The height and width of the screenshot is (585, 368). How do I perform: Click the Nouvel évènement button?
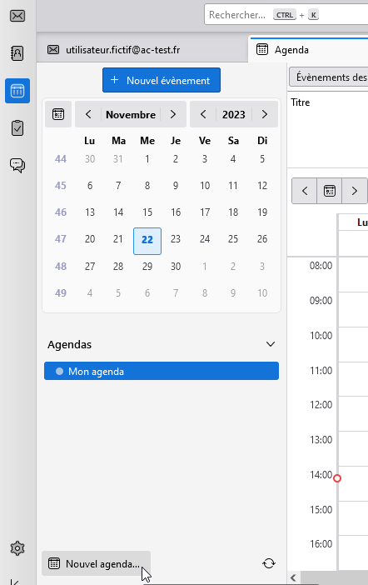coord(162,80)
